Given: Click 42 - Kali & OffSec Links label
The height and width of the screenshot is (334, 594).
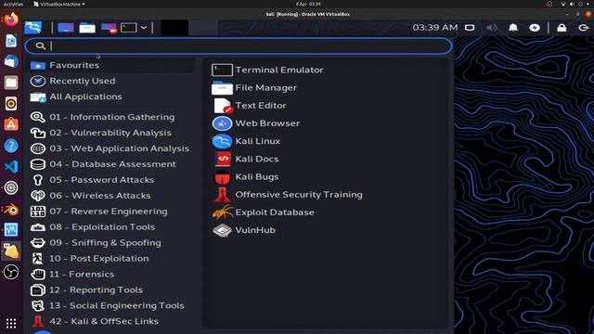Looking at the screenshot, I should (x=104, y=321).
